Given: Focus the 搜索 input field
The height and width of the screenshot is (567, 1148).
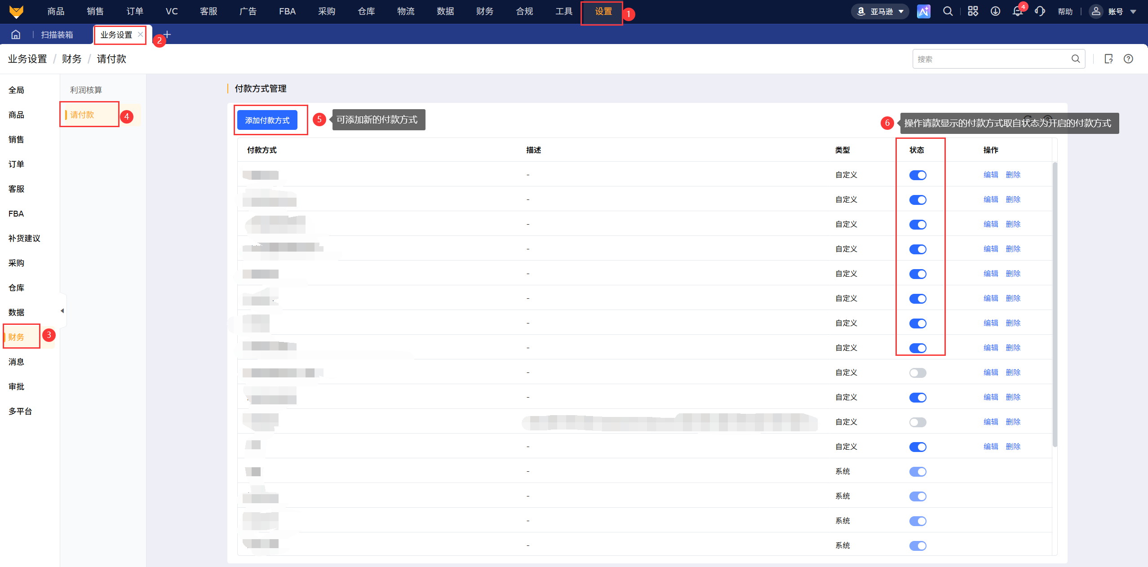Looking at the screenshot, I should [998, 59].
